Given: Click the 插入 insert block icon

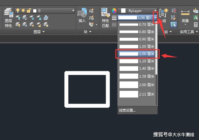Looking at the screenshot, I should tap(82, 15).
